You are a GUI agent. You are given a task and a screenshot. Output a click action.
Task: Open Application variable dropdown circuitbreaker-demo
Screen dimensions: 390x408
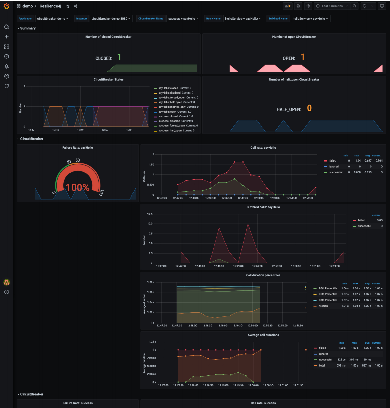(53, 19)
